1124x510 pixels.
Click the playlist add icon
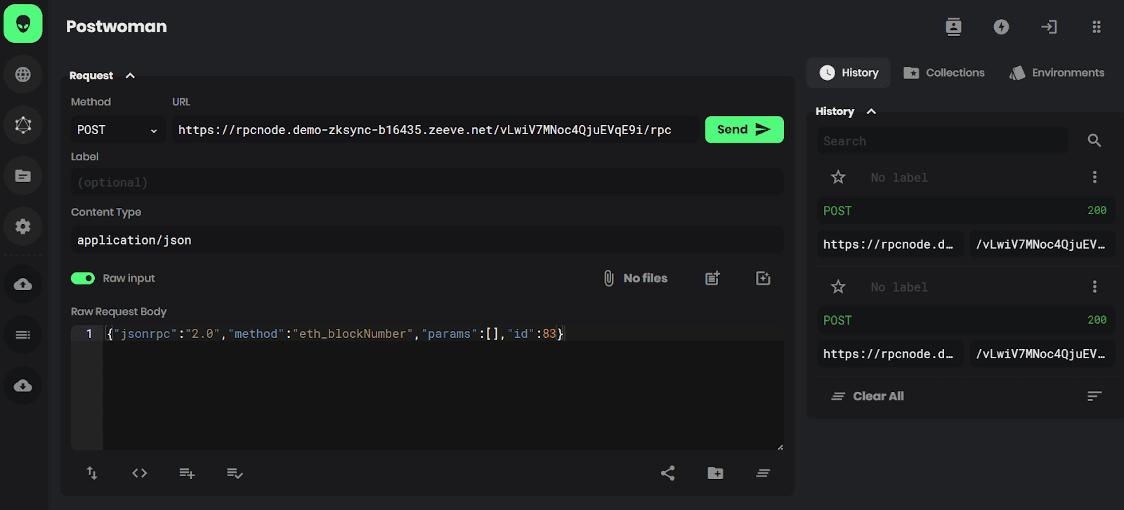(187, 473)
